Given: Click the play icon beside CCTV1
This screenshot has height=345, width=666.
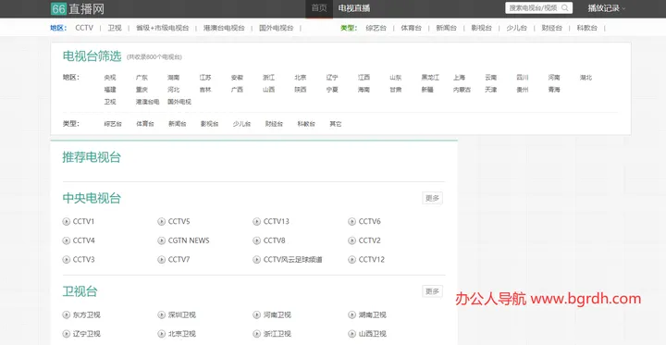Looking at the screenshot, I should point(67,221).
